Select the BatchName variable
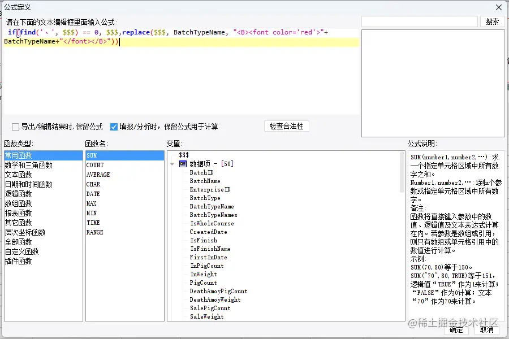The width and height of the screenshot is (509, 339). 205,181
